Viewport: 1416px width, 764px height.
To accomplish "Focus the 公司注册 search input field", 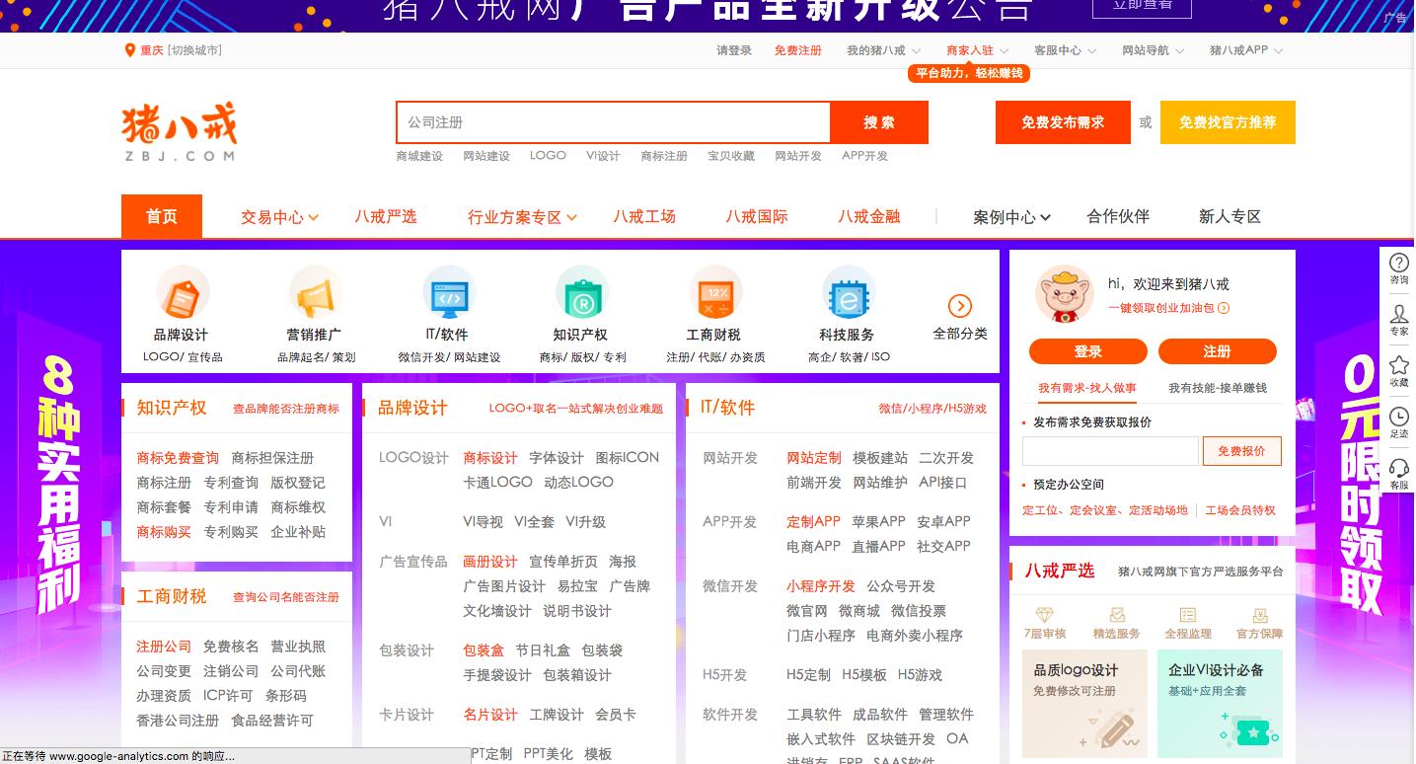I will point(613,122).
